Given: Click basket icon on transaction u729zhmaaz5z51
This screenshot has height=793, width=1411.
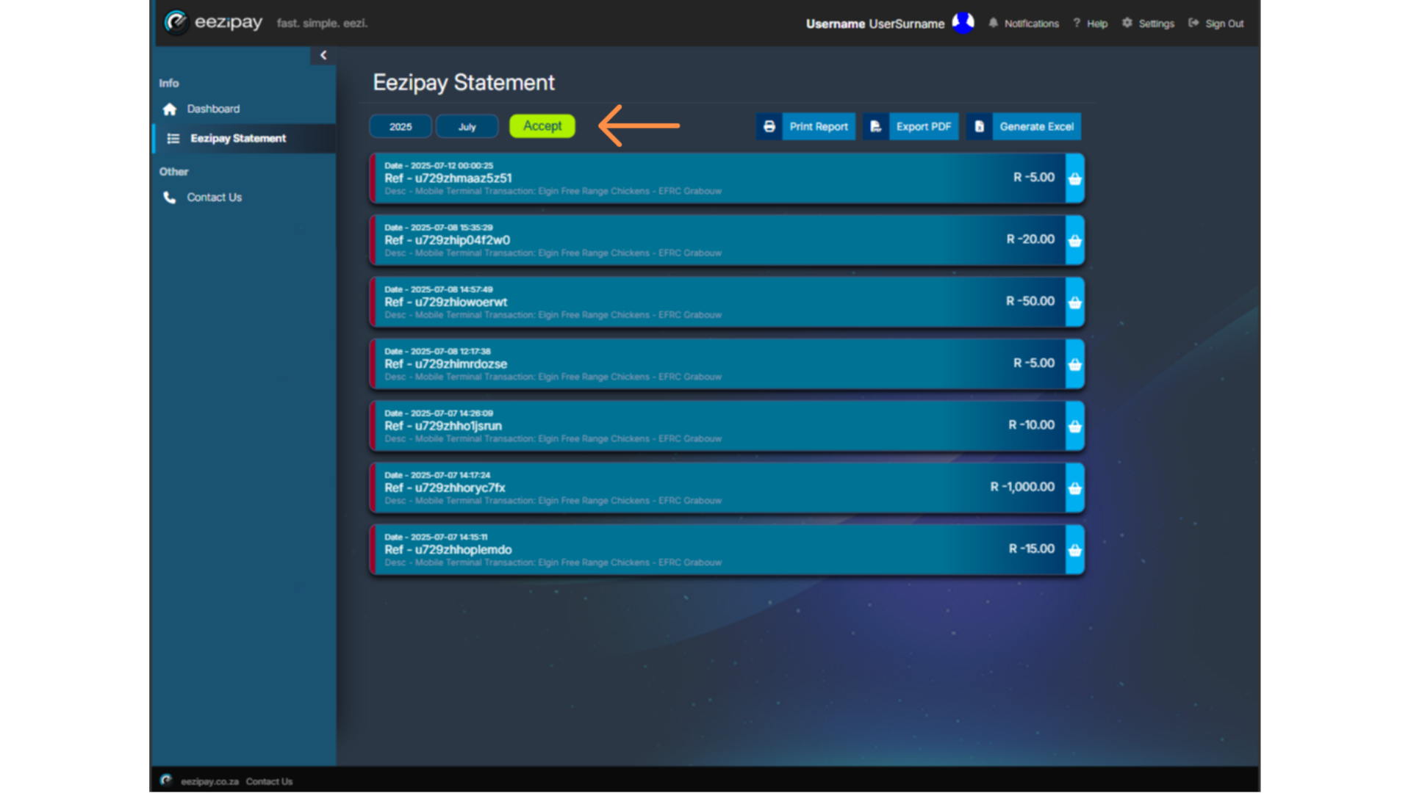Looking at the screenshot, I should 1075,178.
